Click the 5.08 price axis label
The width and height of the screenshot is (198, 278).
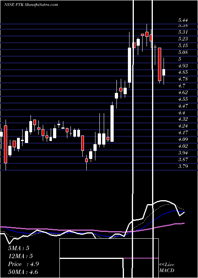click(183, 52)
